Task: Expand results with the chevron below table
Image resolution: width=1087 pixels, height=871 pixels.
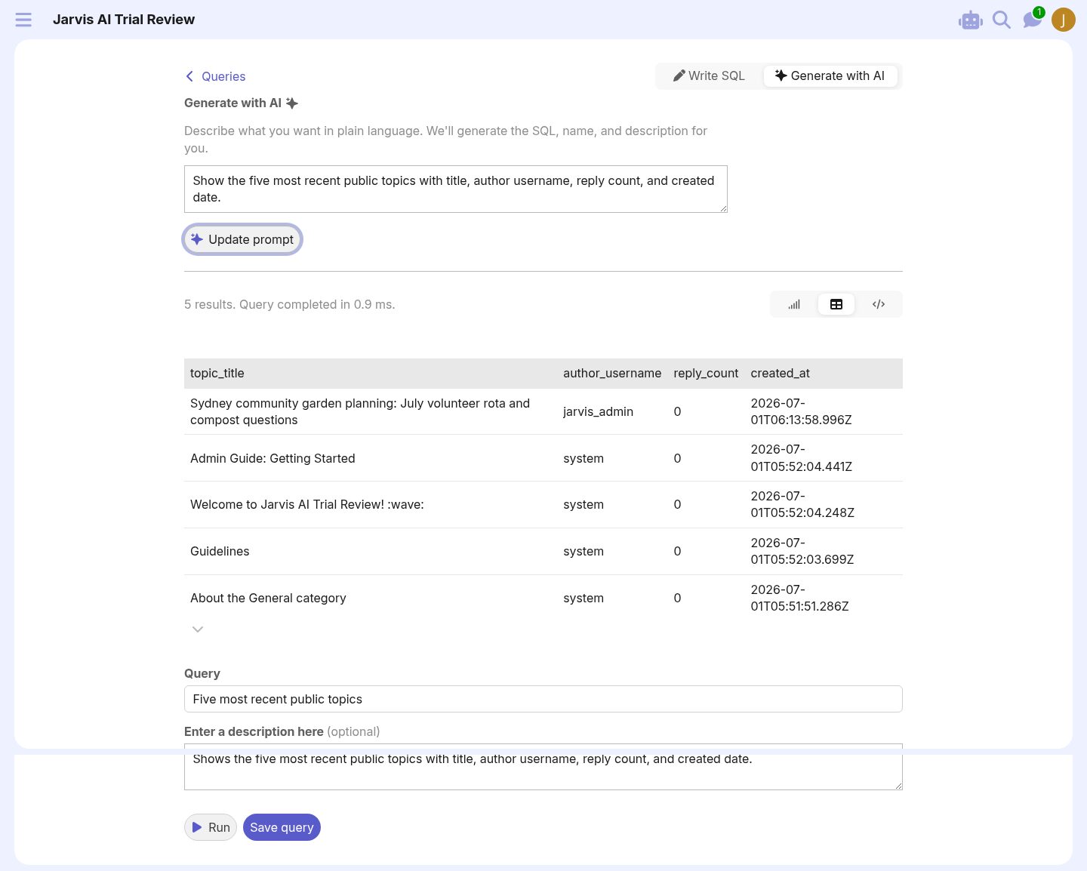Action: click(x=198, y=629)
